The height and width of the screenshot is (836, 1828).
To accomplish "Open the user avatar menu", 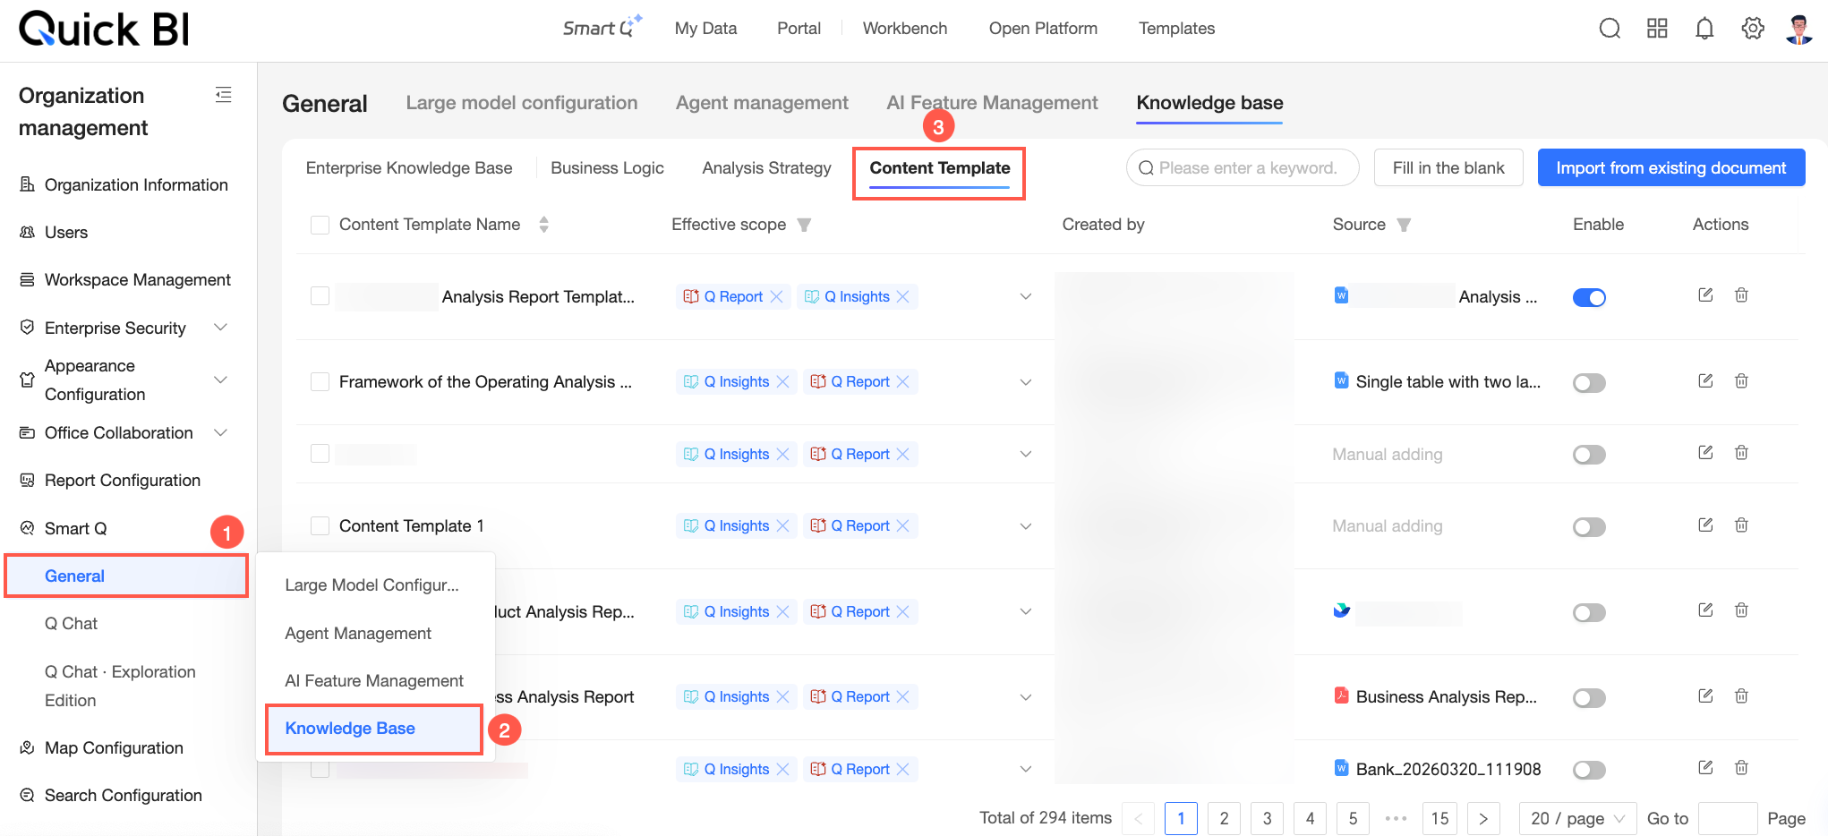I will (1799, 29).
